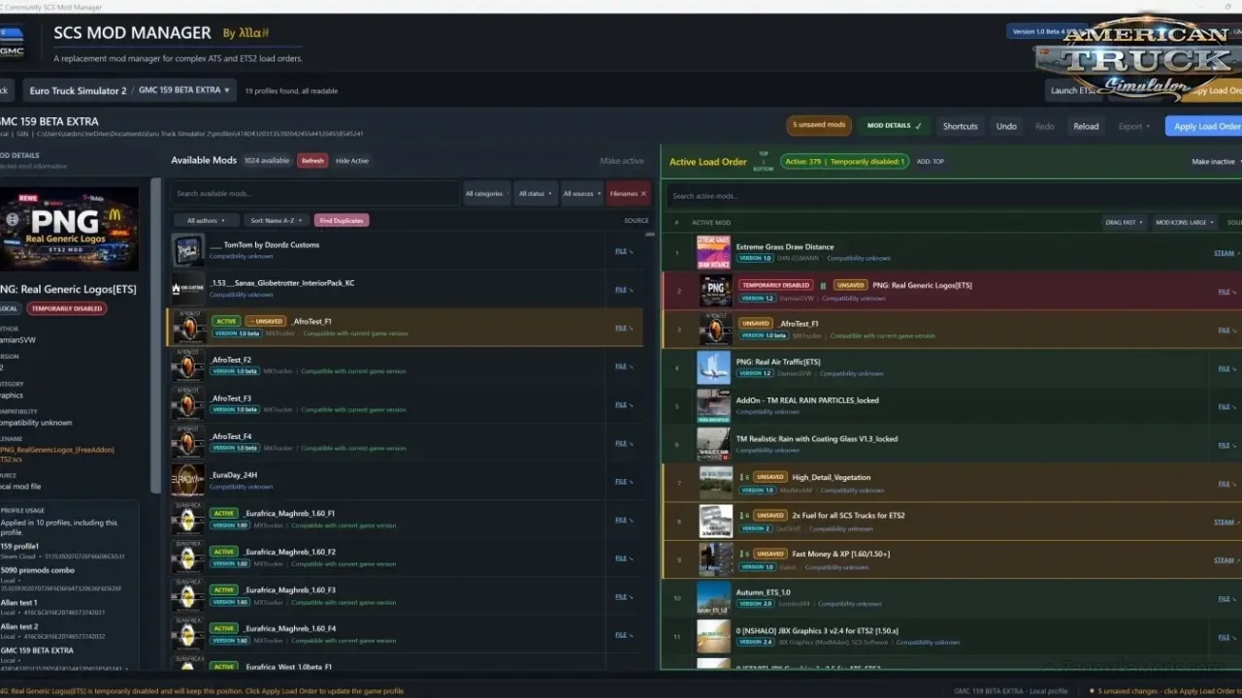Click the Redo button

click(x=1045, y=126)
